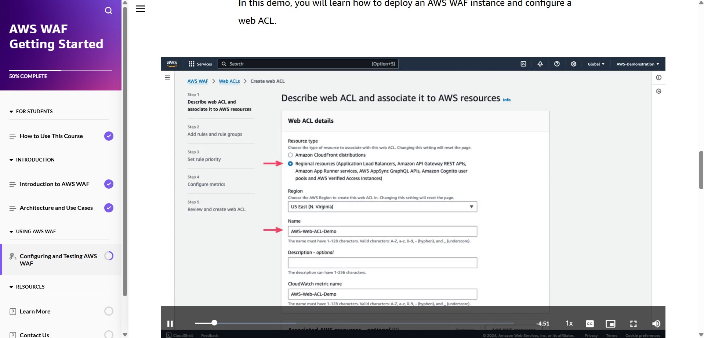Open the console navigation hamburger menu
The image size is (704, 338).
168,78
